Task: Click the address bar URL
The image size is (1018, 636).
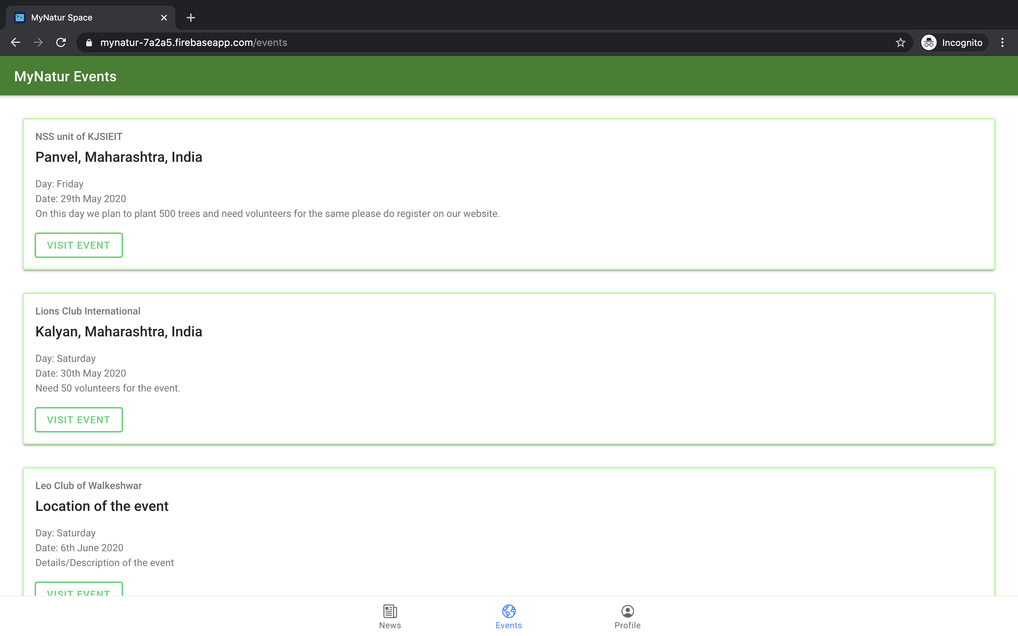Action: [193, 42]
